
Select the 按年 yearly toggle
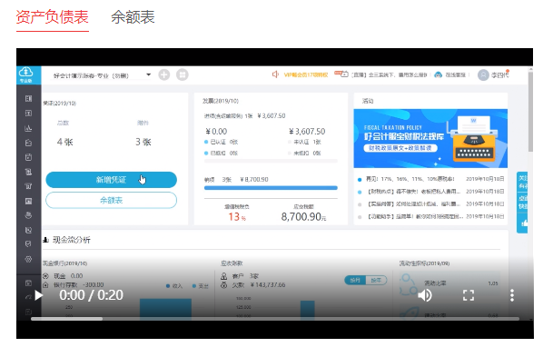(x=376, y=280)
